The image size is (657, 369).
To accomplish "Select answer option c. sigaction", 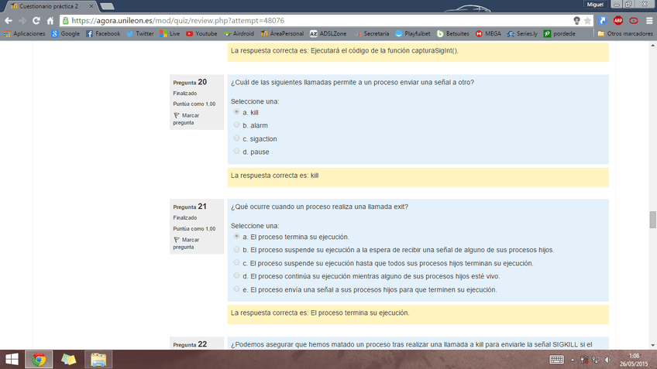I will pos(237,138).
